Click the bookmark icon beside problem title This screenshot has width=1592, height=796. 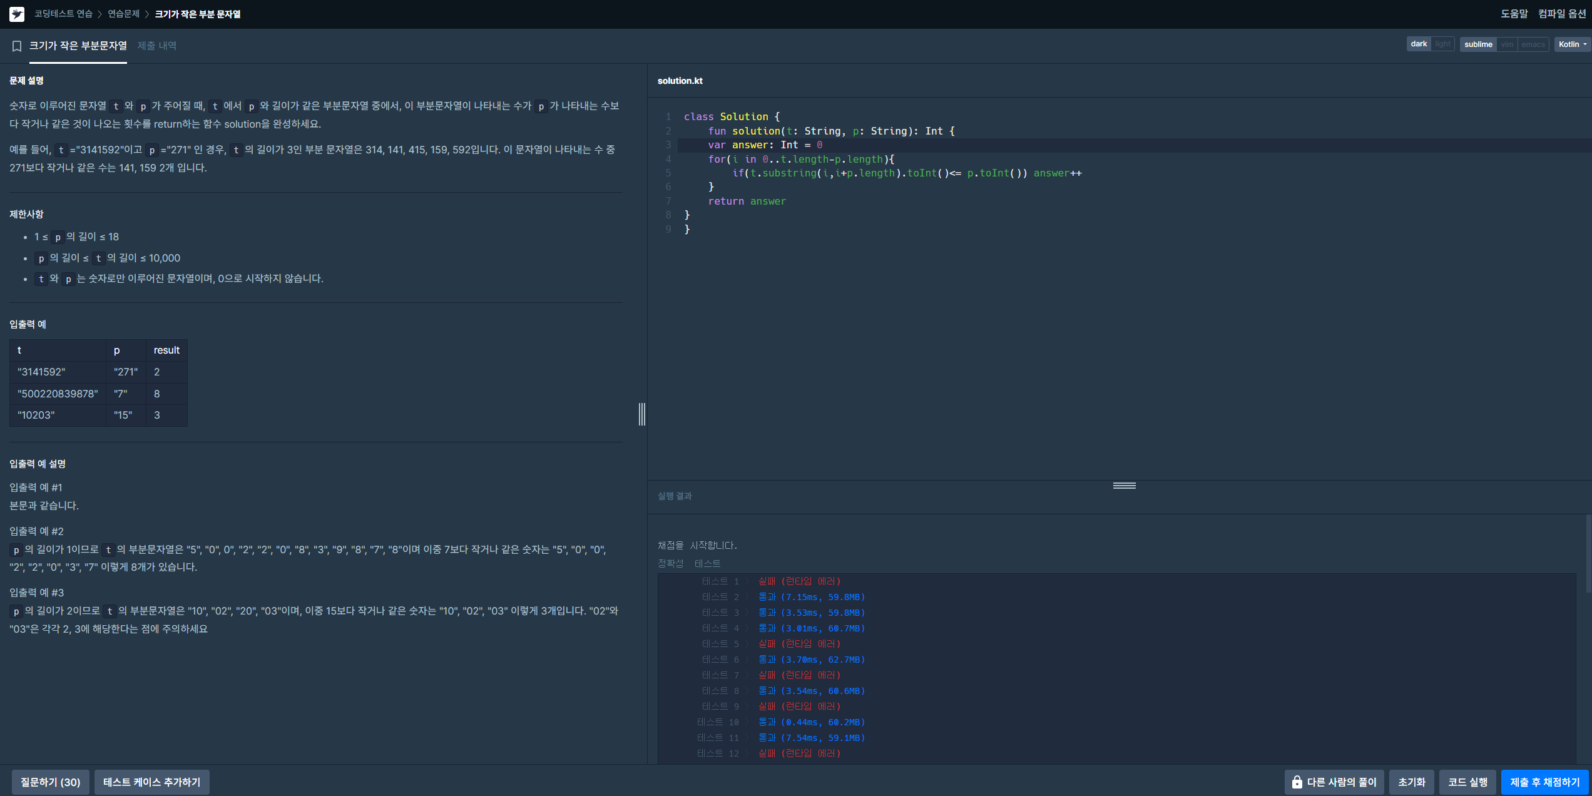17,46
